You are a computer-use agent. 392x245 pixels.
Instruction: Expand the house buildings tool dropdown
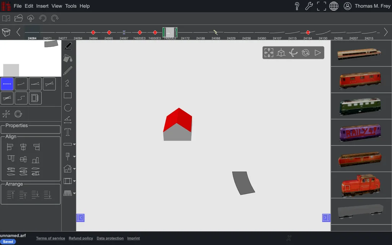click(74, 169)
